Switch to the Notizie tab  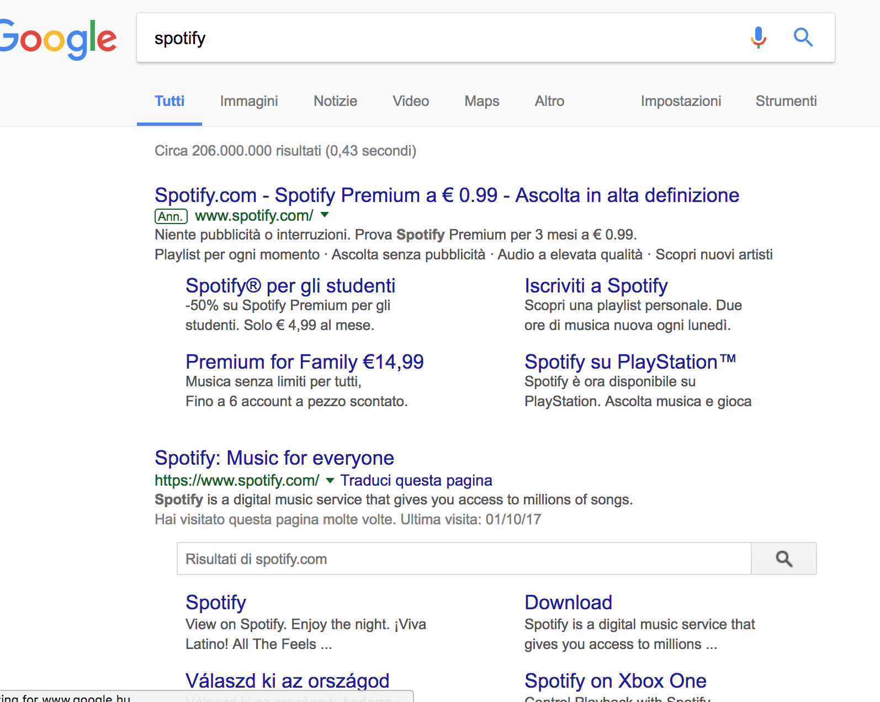coord(335,101)
